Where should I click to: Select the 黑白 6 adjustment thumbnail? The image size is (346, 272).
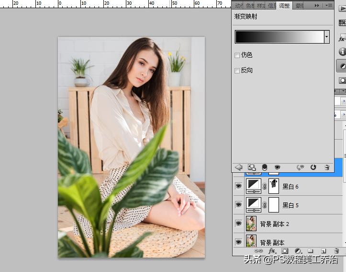(x=254, y=186)
